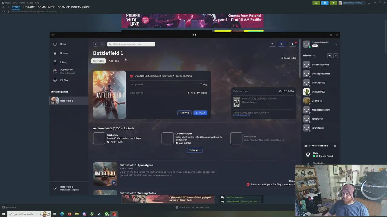Click Steam announcements megaphone button
The height and width of the screenshot is (217, 387).
point(325,3)
